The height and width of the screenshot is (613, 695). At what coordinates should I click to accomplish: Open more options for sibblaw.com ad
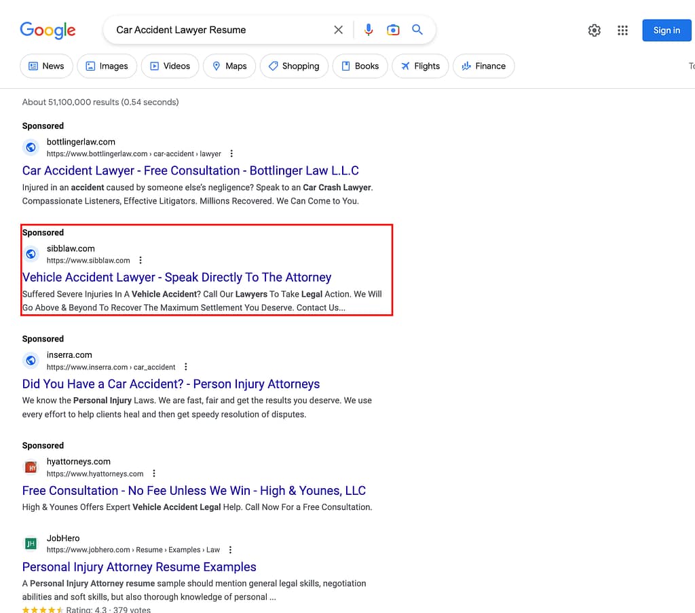(x=140, y=260)
